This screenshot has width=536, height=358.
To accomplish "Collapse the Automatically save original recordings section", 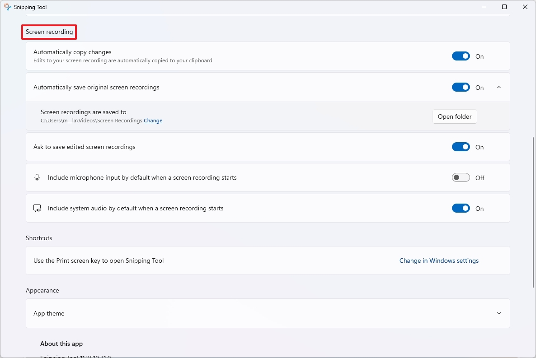I will 498,87.
